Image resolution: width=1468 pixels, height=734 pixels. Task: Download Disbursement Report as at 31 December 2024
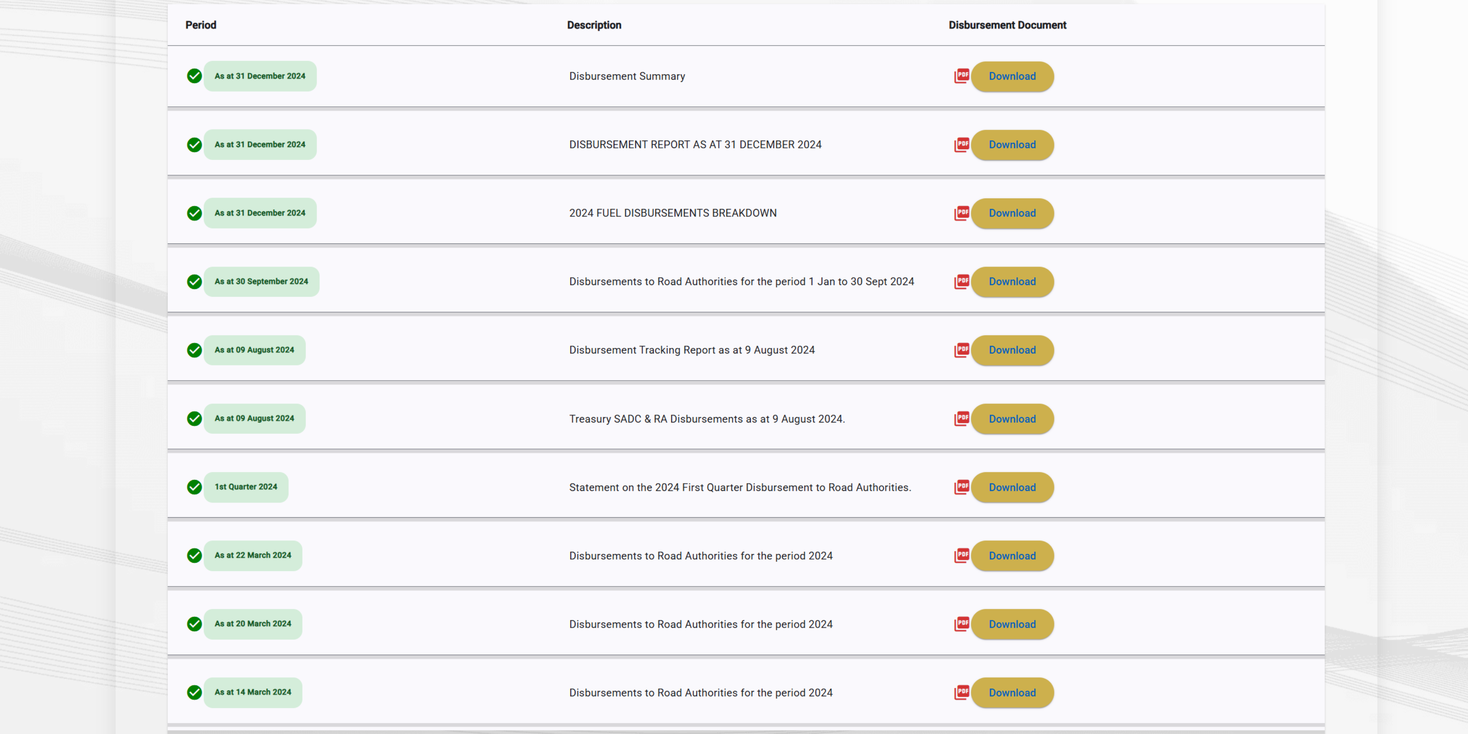pyautogui.click(x=1012, y=145)
